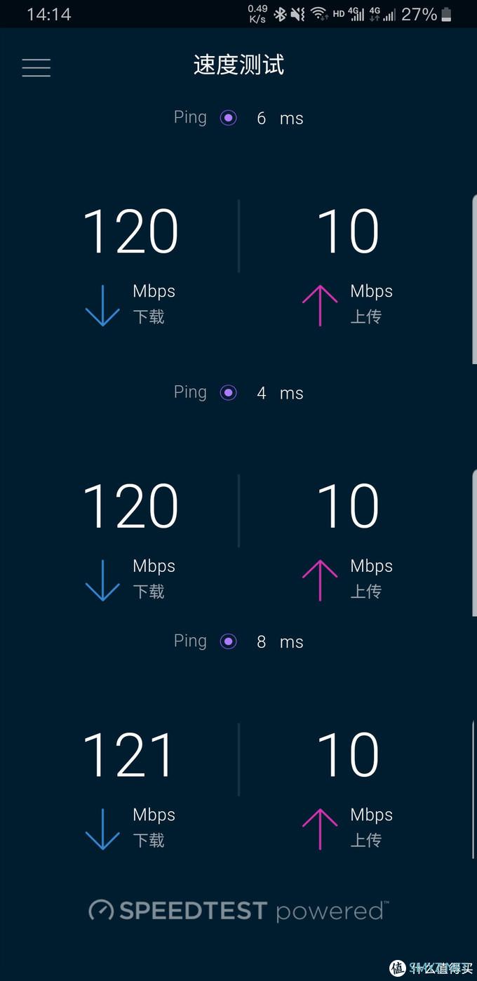Tap the 121 download speed value

[127, 755]
